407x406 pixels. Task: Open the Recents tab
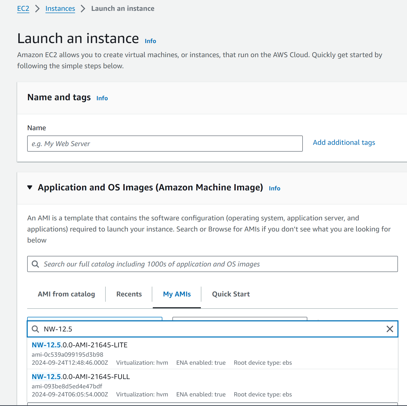pos(129,294)
